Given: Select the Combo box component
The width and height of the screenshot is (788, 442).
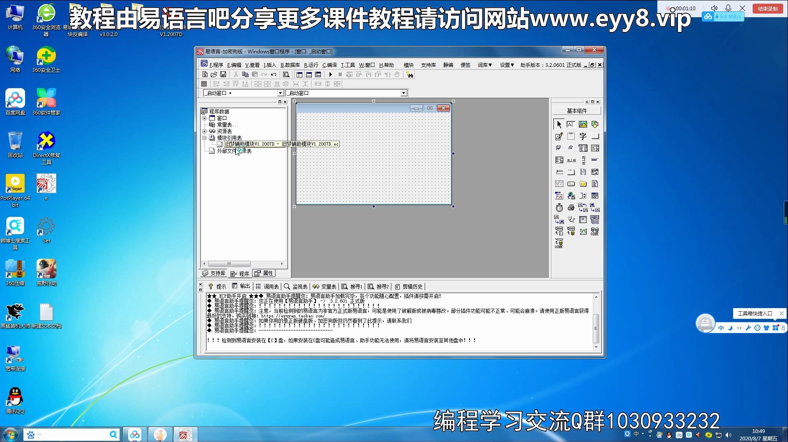Looking at the screenshot, I should (583, 148).
